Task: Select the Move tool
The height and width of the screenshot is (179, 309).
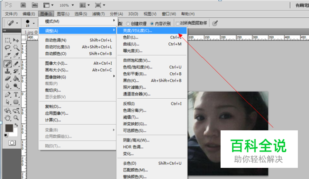Action: click(x=16, y=40)
